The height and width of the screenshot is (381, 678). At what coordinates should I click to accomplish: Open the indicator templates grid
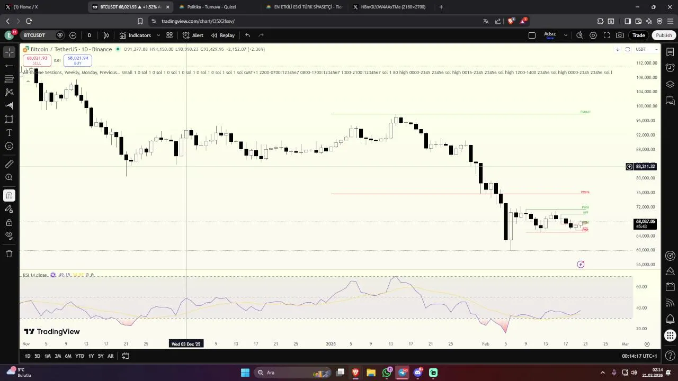point(169,35)
